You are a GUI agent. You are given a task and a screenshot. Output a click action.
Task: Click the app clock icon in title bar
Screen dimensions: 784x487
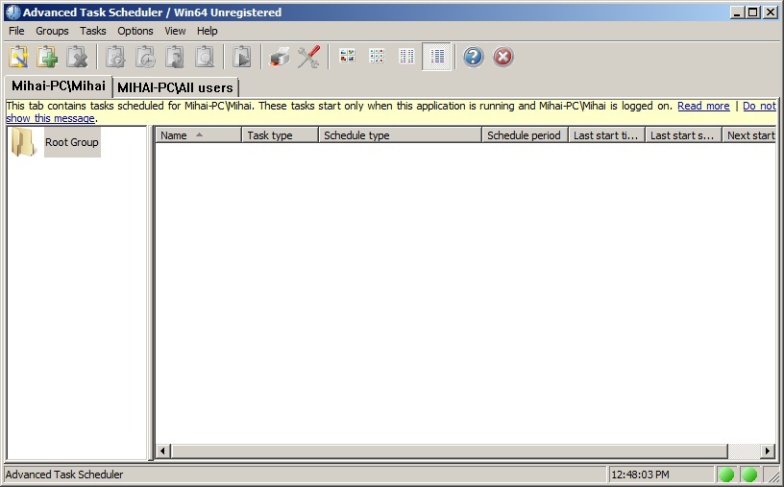(12, 12)
